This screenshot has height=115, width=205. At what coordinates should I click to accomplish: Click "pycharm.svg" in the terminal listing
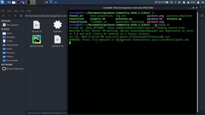[155, 22]
